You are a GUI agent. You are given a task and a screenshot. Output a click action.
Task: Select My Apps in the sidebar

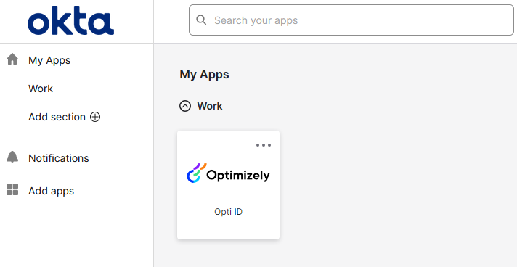(x=49, y=60)
